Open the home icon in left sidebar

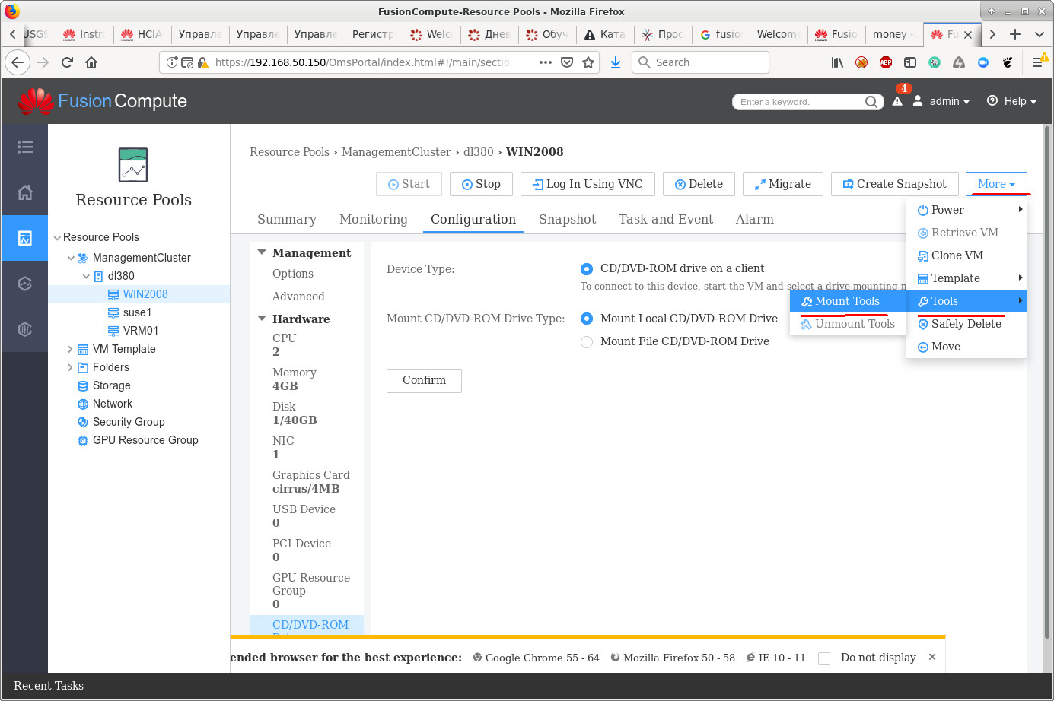25,192
